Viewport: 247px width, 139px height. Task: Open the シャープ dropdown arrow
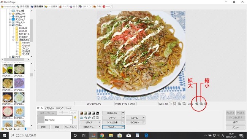pyautogui.click(x=123, y=118)
